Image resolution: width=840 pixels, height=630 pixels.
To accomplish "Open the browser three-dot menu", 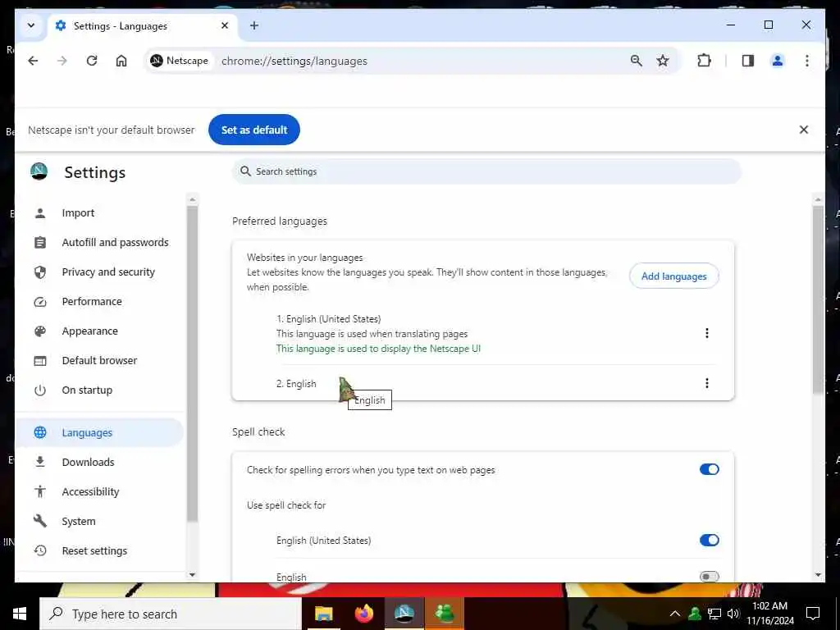I will tap(807, 61).
